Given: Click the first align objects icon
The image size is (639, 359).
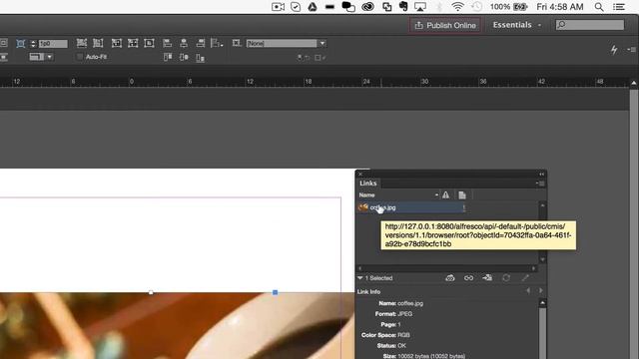Looking at the screenshot, I should 167,43.
